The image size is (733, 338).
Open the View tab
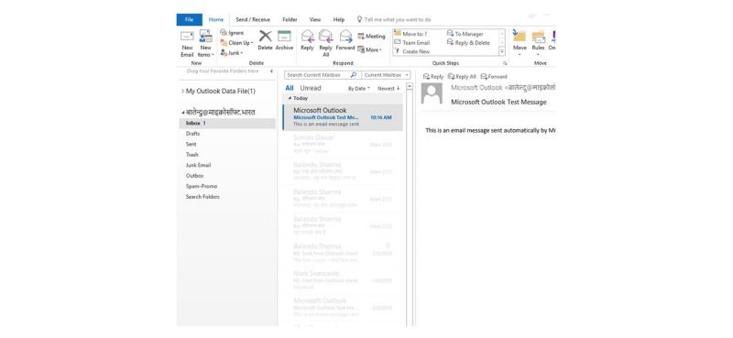[x=315, y=19]
